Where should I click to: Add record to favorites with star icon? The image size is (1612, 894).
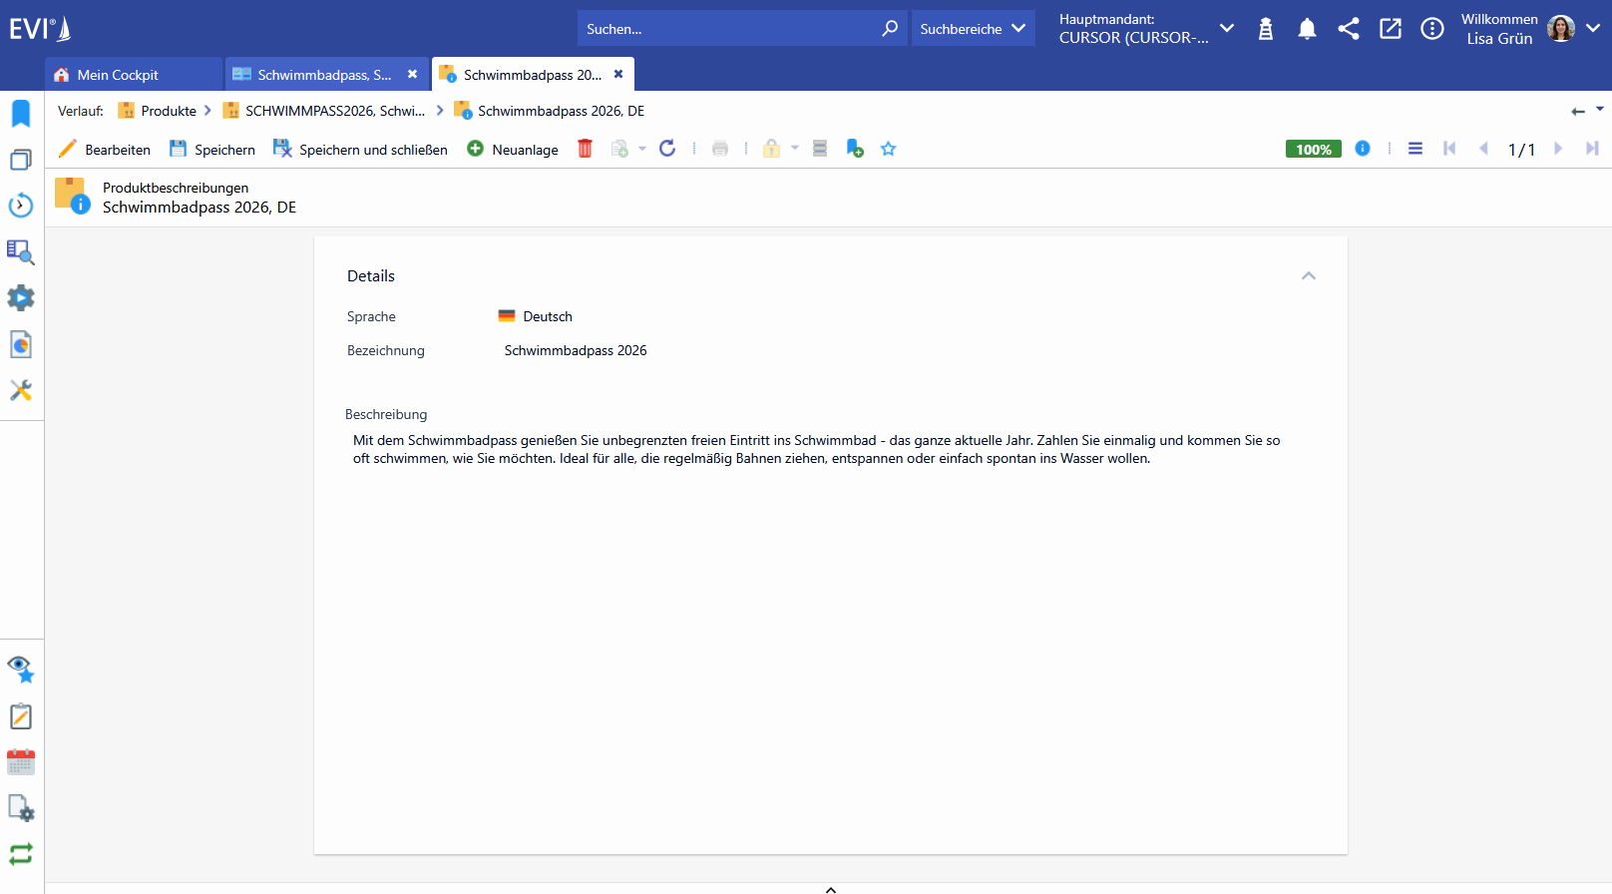888,149
